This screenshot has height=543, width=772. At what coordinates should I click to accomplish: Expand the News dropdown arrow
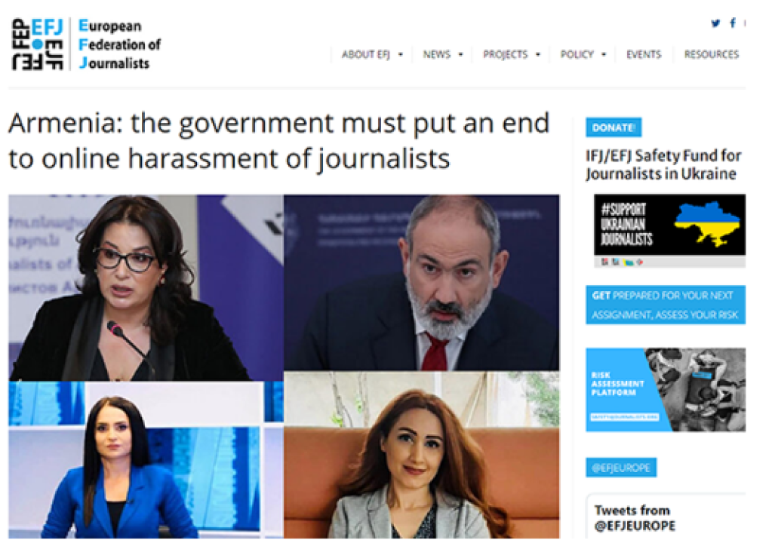(x=460, y=54)
